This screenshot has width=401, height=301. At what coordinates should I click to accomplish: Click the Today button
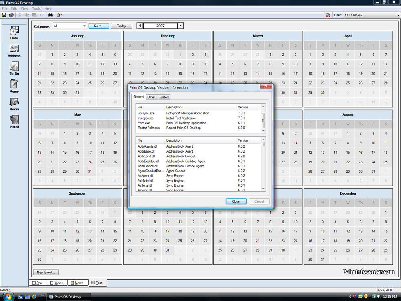(122, 26)
